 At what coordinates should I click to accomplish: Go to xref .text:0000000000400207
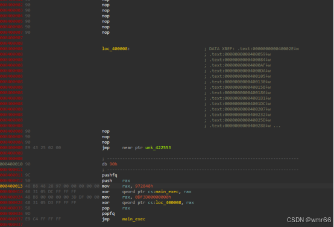[240, 109]
